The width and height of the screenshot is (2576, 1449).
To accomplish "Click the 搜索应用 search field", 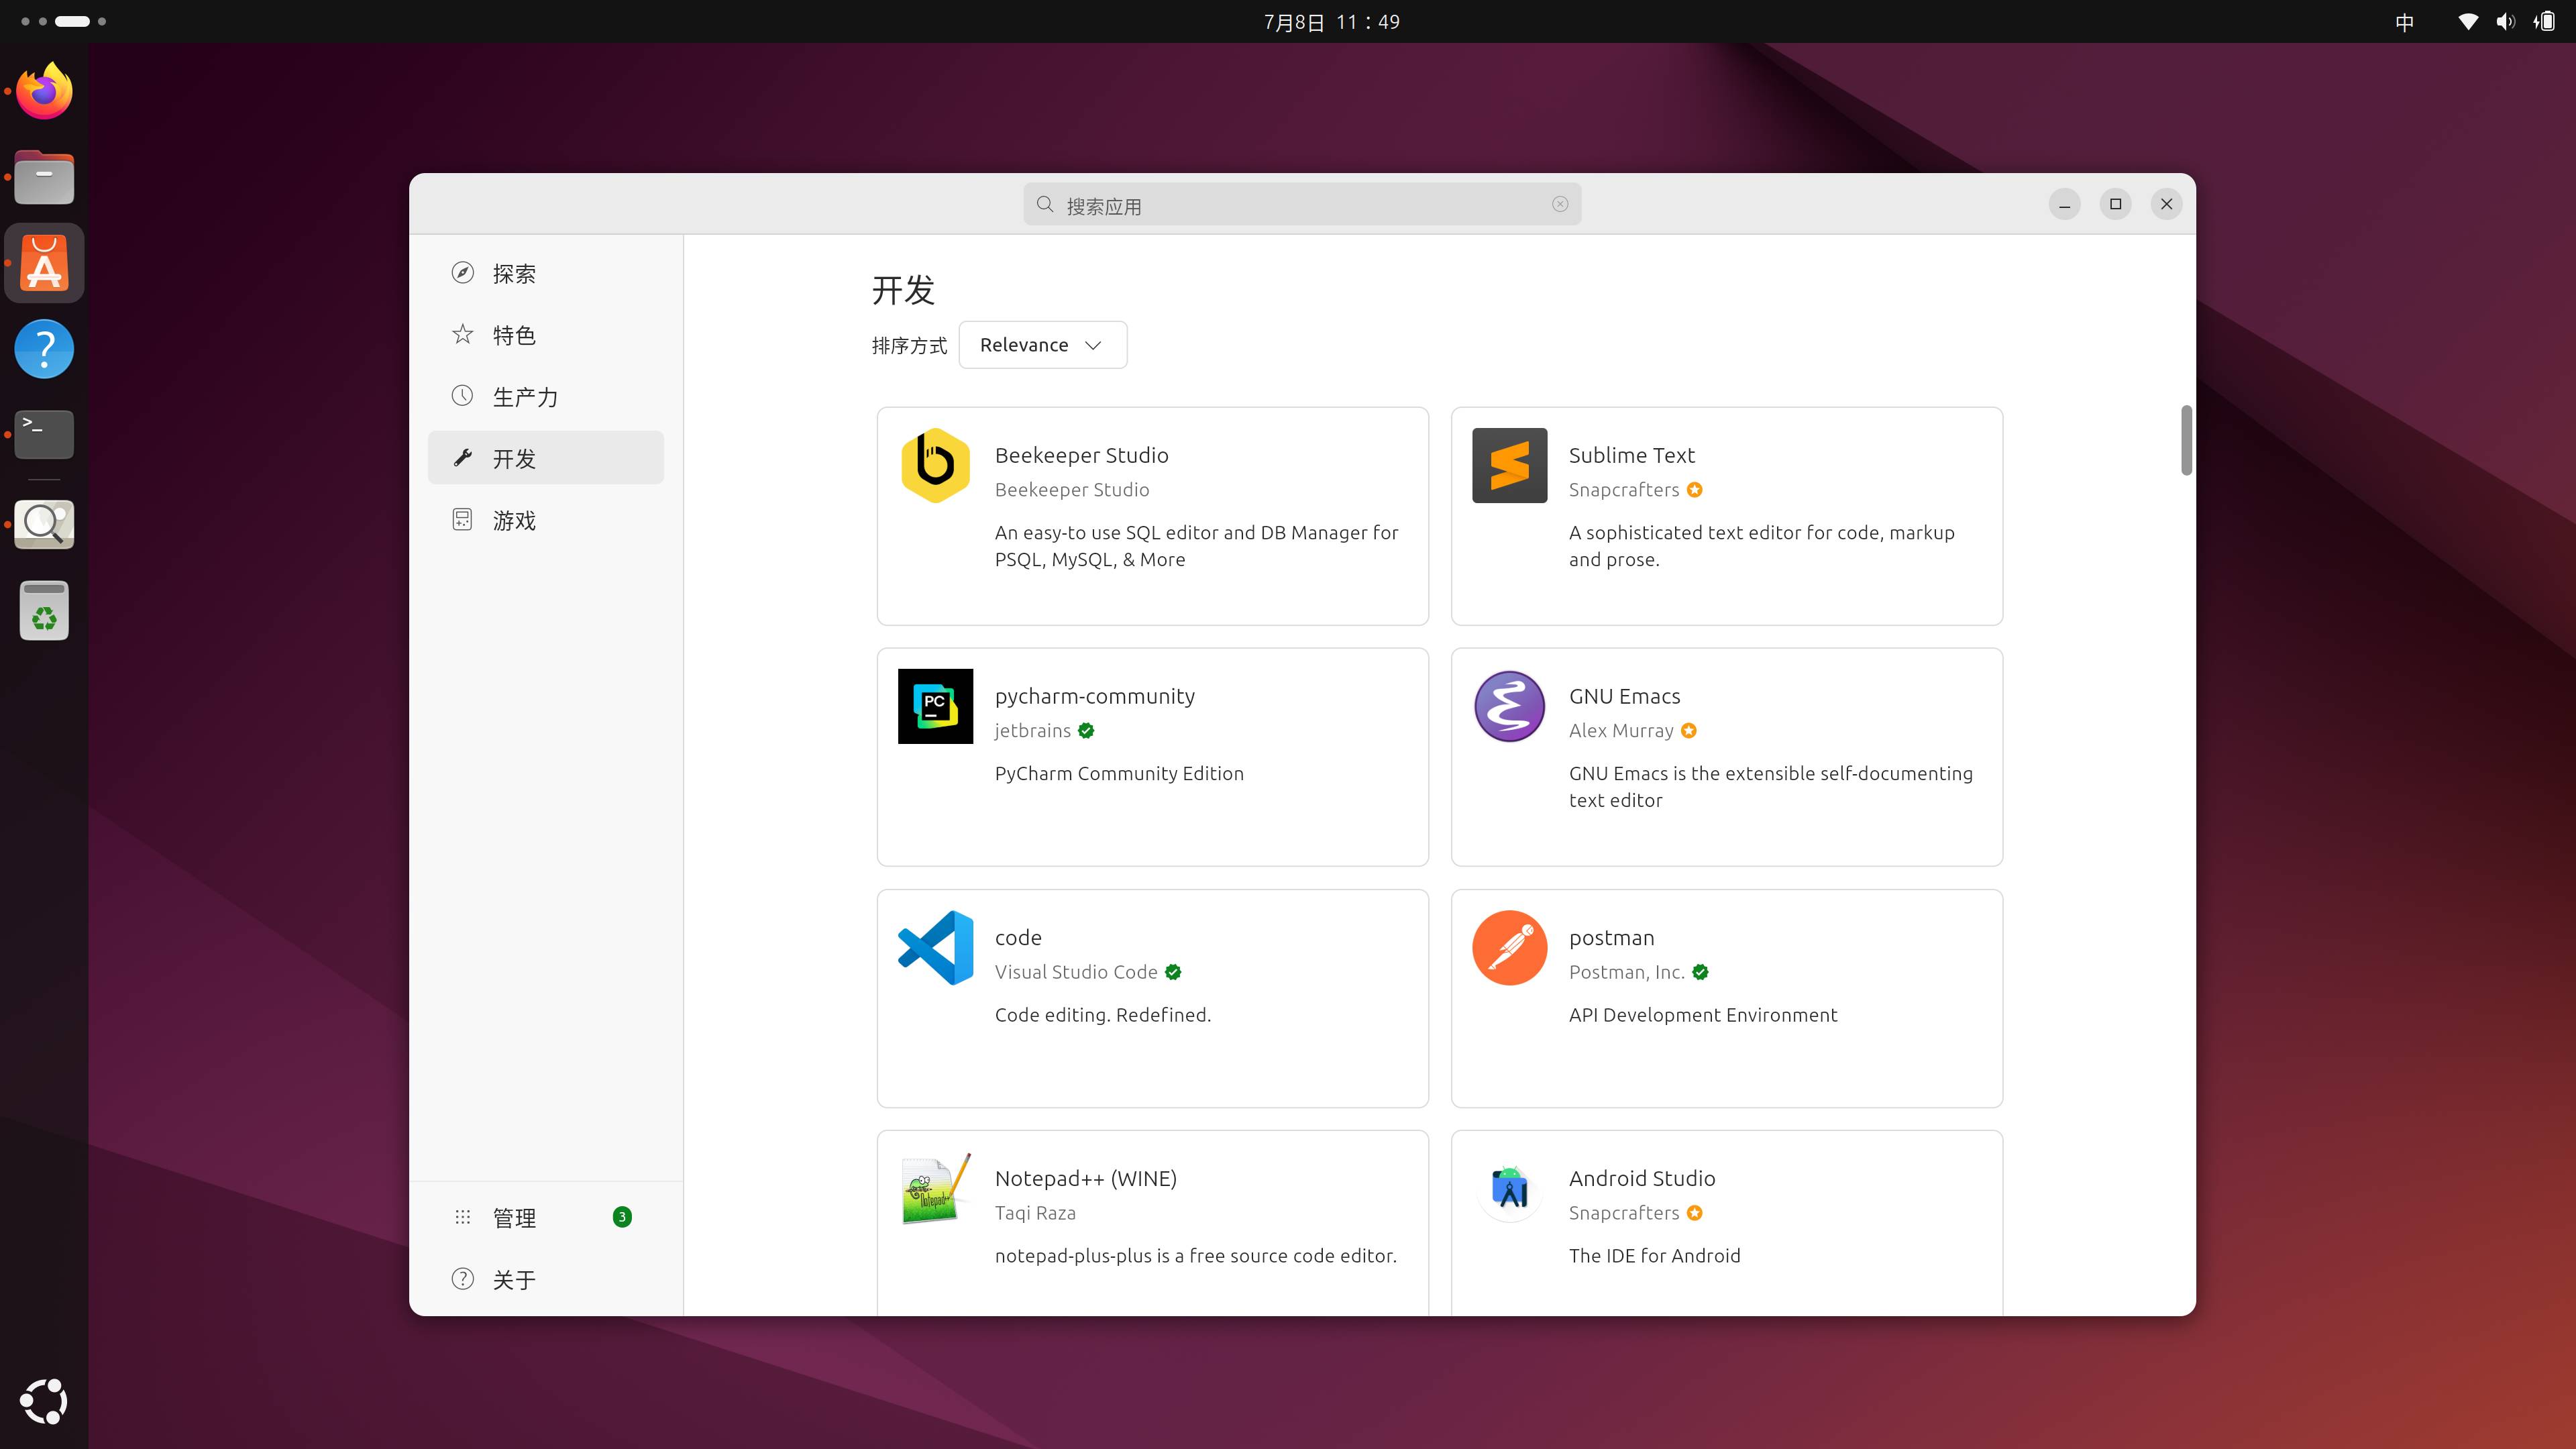I will point(1301,204).
